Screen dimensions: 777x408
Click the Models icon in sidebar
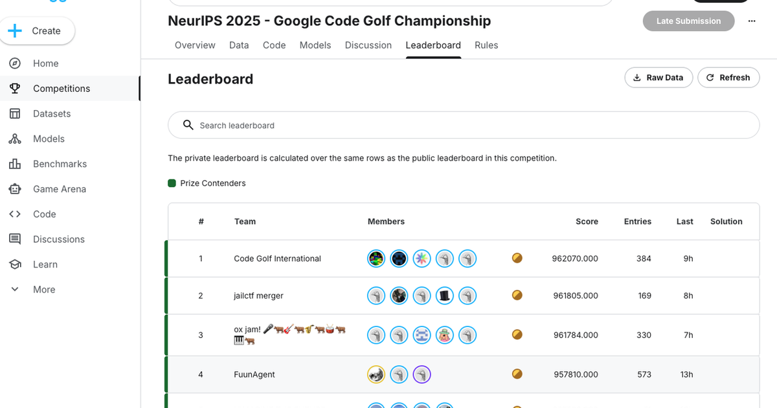pyautogui.click(x=15, y=139)
